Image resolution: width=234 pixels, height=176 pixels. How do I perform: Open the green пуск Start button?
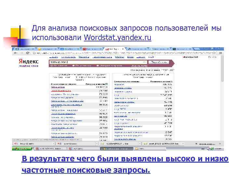click(22, 149)
